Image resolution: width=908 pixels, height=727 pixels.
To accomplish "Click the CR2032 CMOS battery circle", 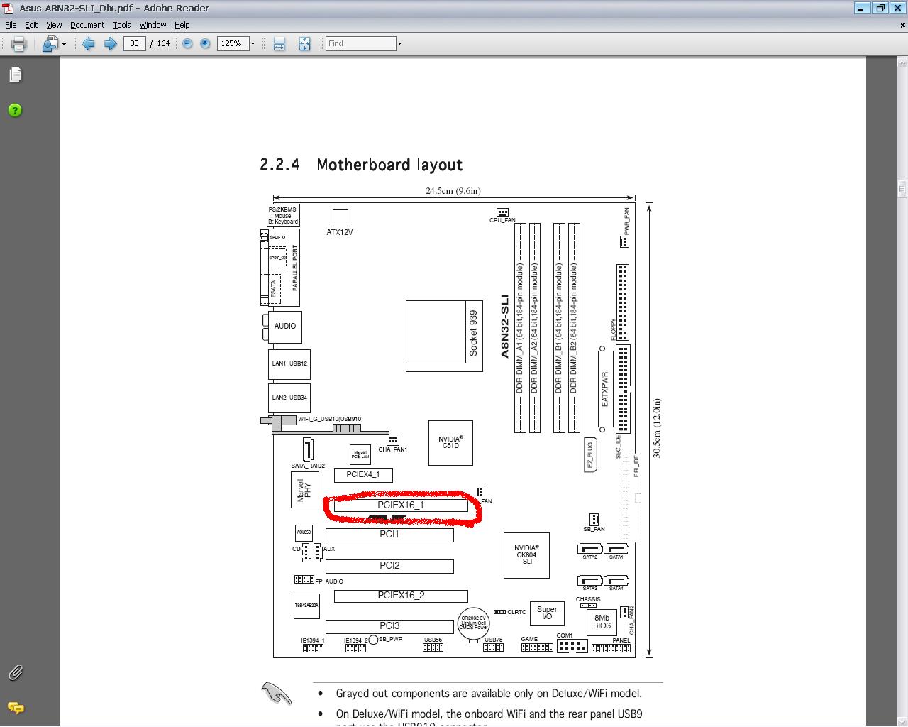I will coord(473,624).
